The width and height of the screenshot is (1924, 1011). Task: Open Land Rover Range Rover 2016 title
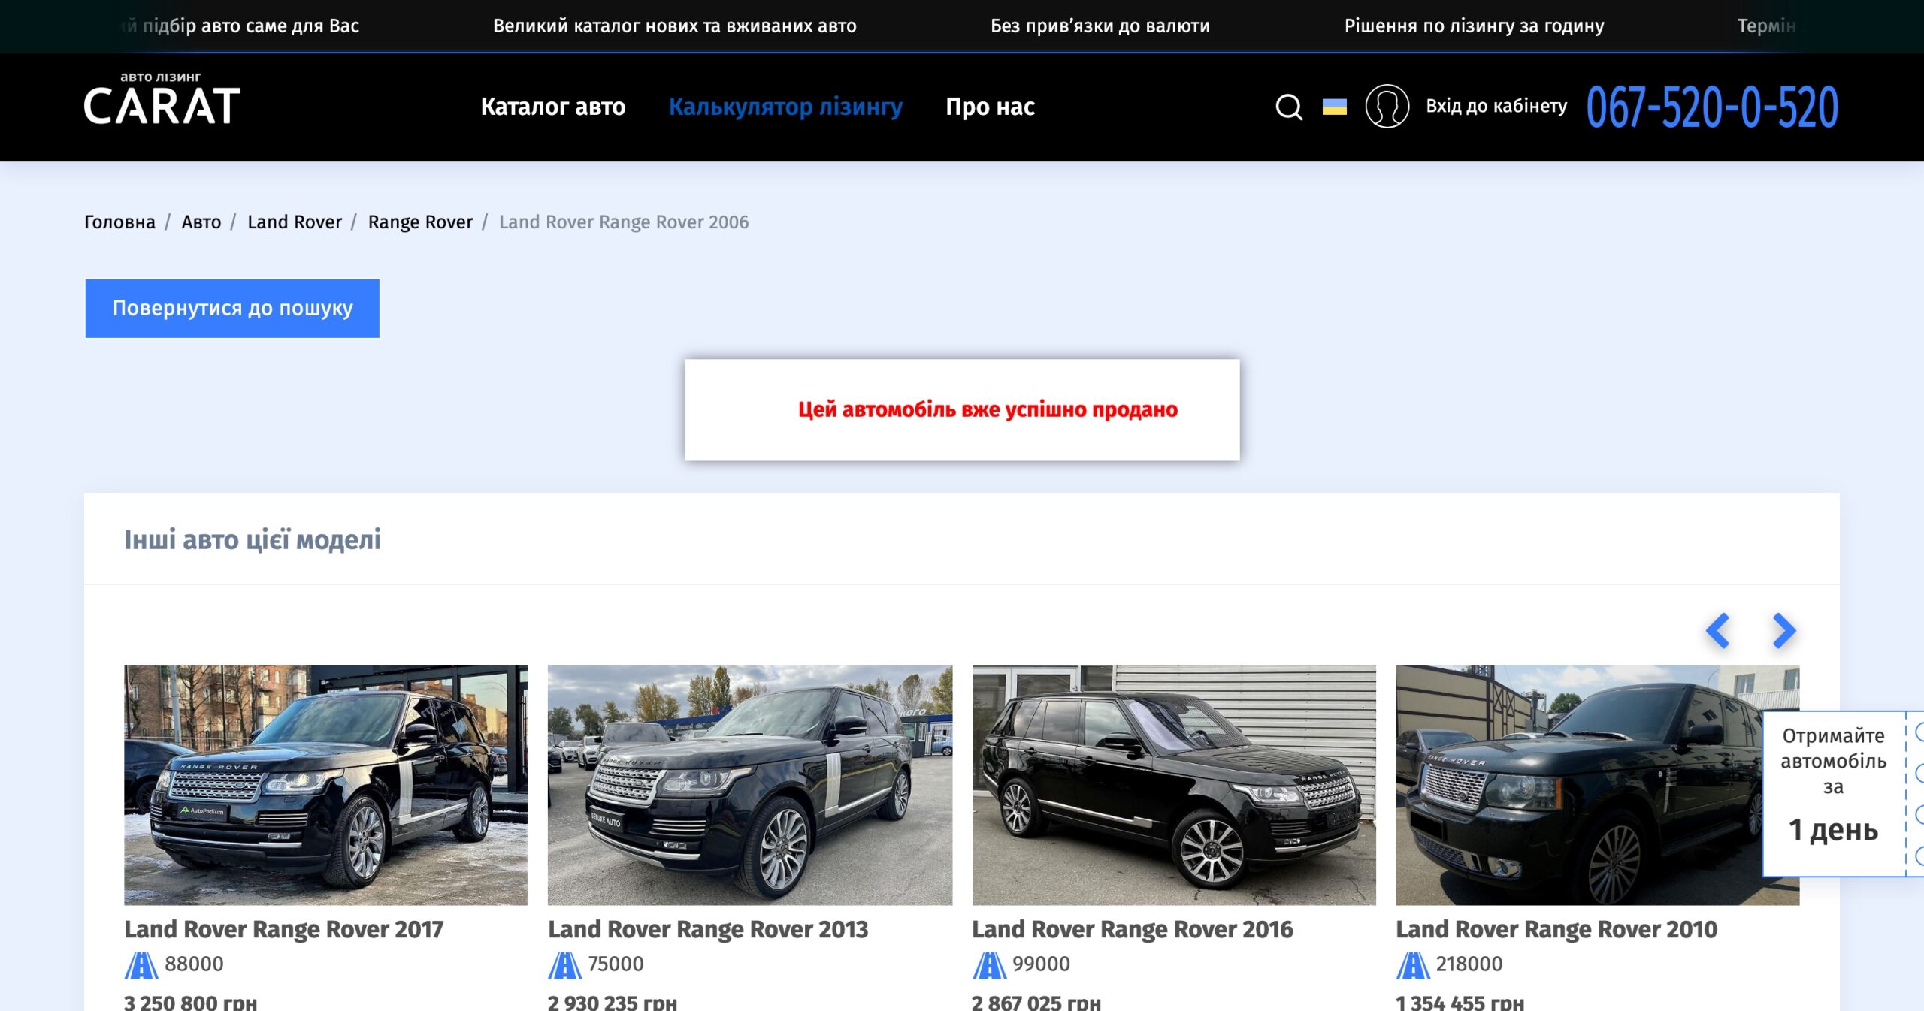pos(1133,929)
